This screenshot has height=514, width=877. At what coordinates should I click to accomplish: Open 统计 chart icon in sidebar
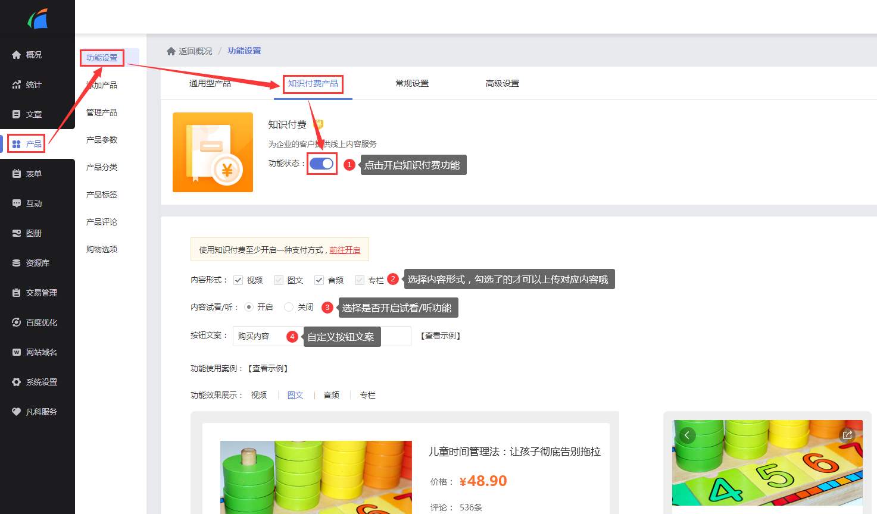click(17, 84)
